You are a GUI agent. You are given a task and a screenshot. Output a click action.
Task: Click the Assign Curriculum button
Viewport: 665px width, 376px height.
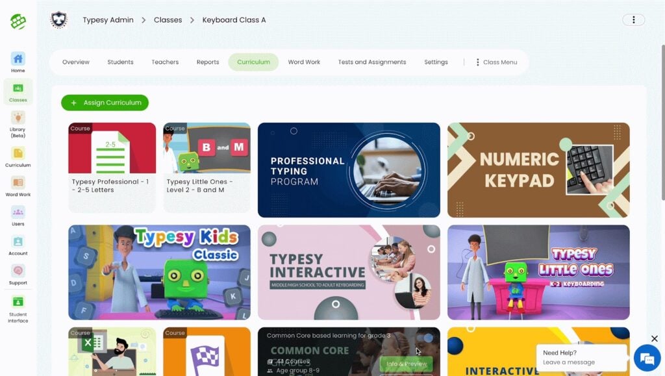pos(105,103)
